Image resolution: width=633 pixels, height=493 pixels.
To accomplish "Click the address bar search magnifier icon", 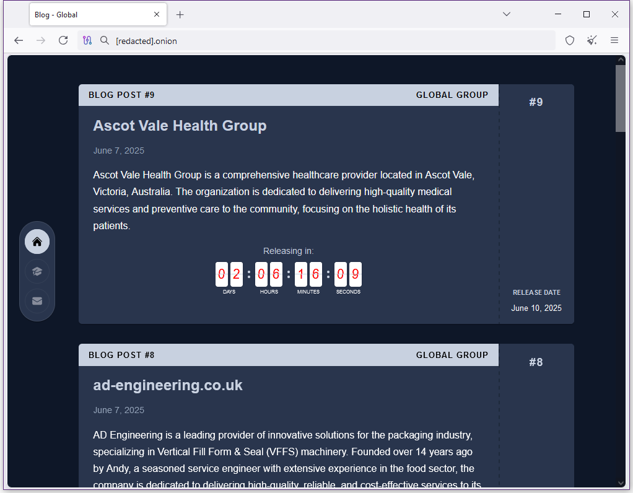I will point(105,40).
